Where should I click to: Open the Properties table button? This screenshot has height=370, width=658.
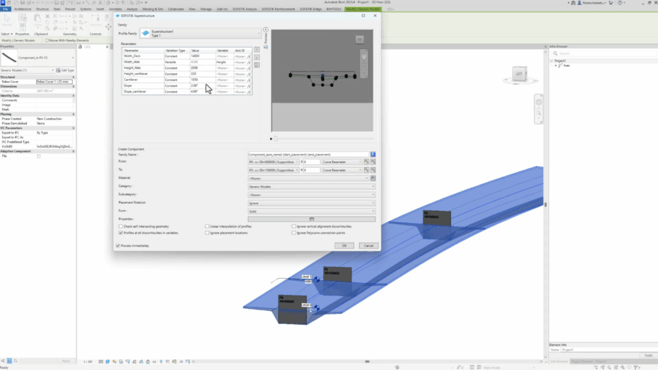coord(312,219)
